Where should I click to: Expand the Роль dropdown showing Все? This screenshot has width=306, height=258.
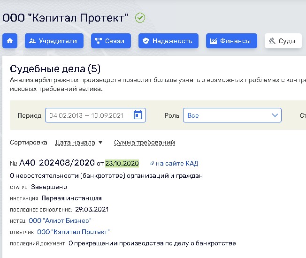click(232, 115)
